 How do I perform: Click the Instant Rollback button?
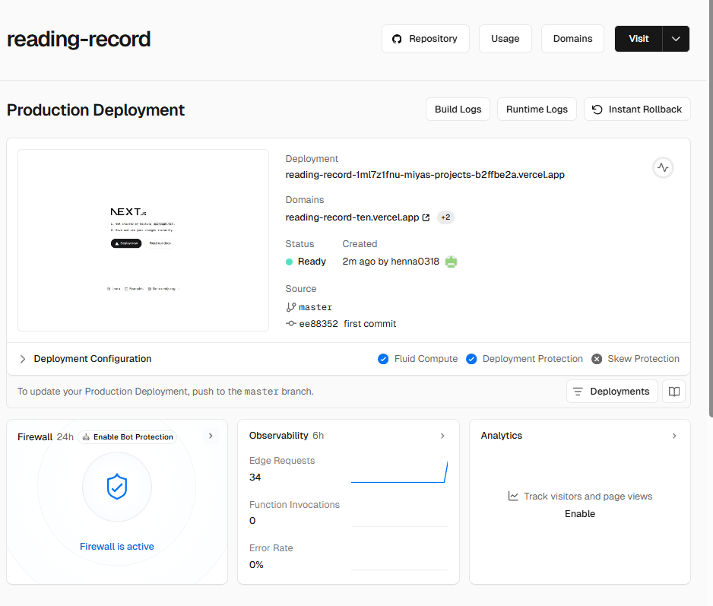637,109
